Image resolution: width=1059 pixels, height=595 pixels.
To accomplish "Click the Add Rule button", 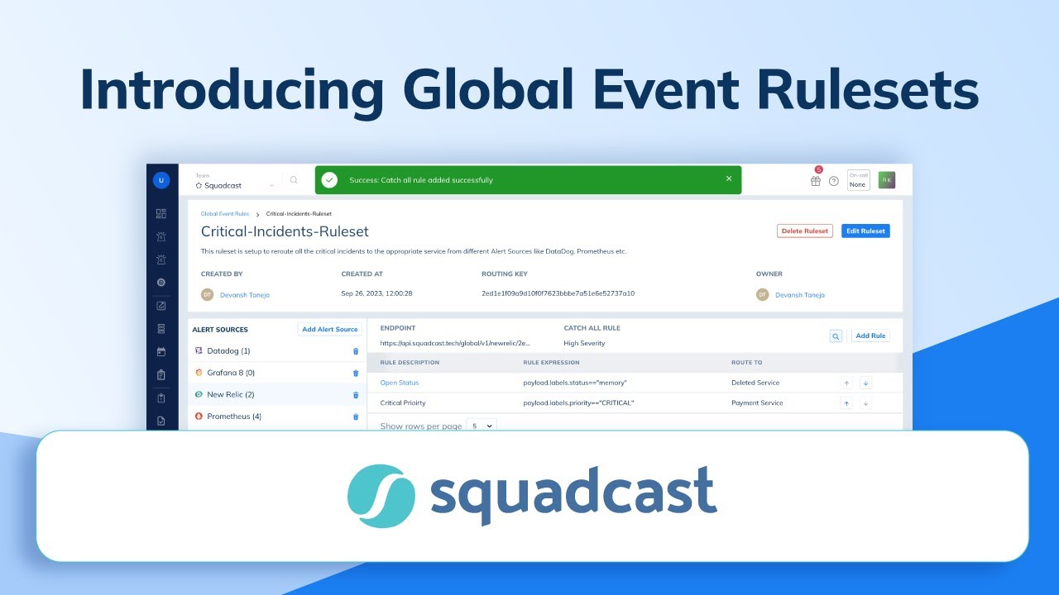I will 870,336.
